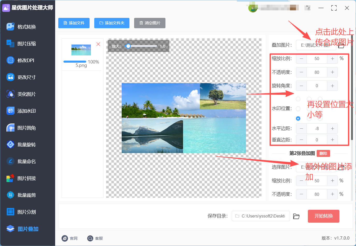Increase the 旋转角度 value
The image size is (356, 246).
(x=332, y=86)
